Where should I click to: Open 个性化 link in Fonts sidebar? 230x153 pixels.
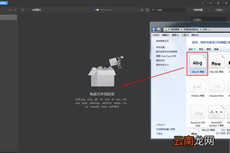coord(159,134)
